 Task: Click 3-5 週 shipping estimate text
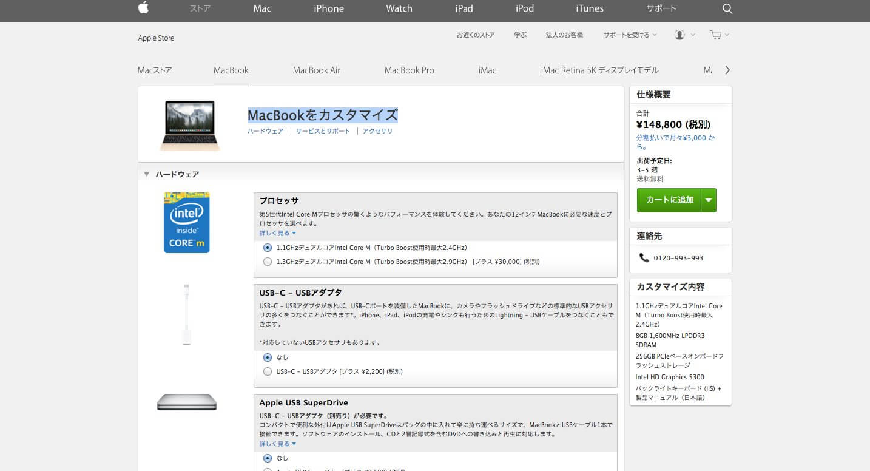pyautogui.click(x=647, y=170)
